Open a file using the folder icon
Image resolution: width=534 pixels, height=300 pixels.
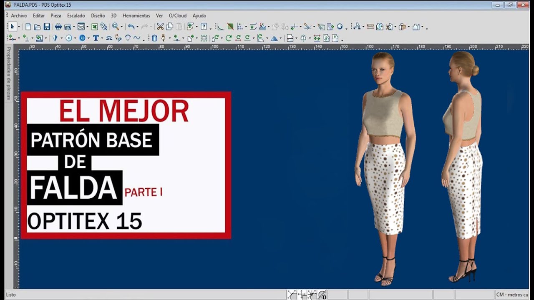click(x=37, y=27)
